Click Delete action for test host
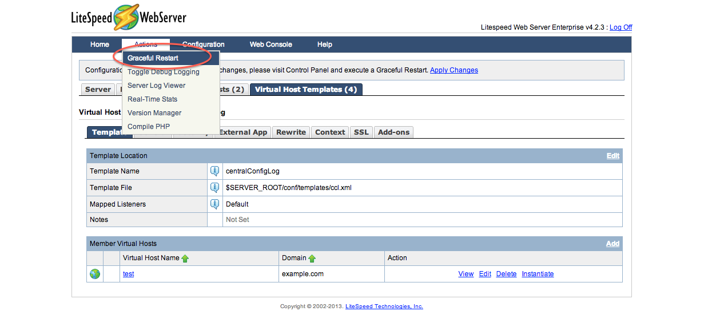Screen dimensions: 704x319 click(x=506, y=274)
